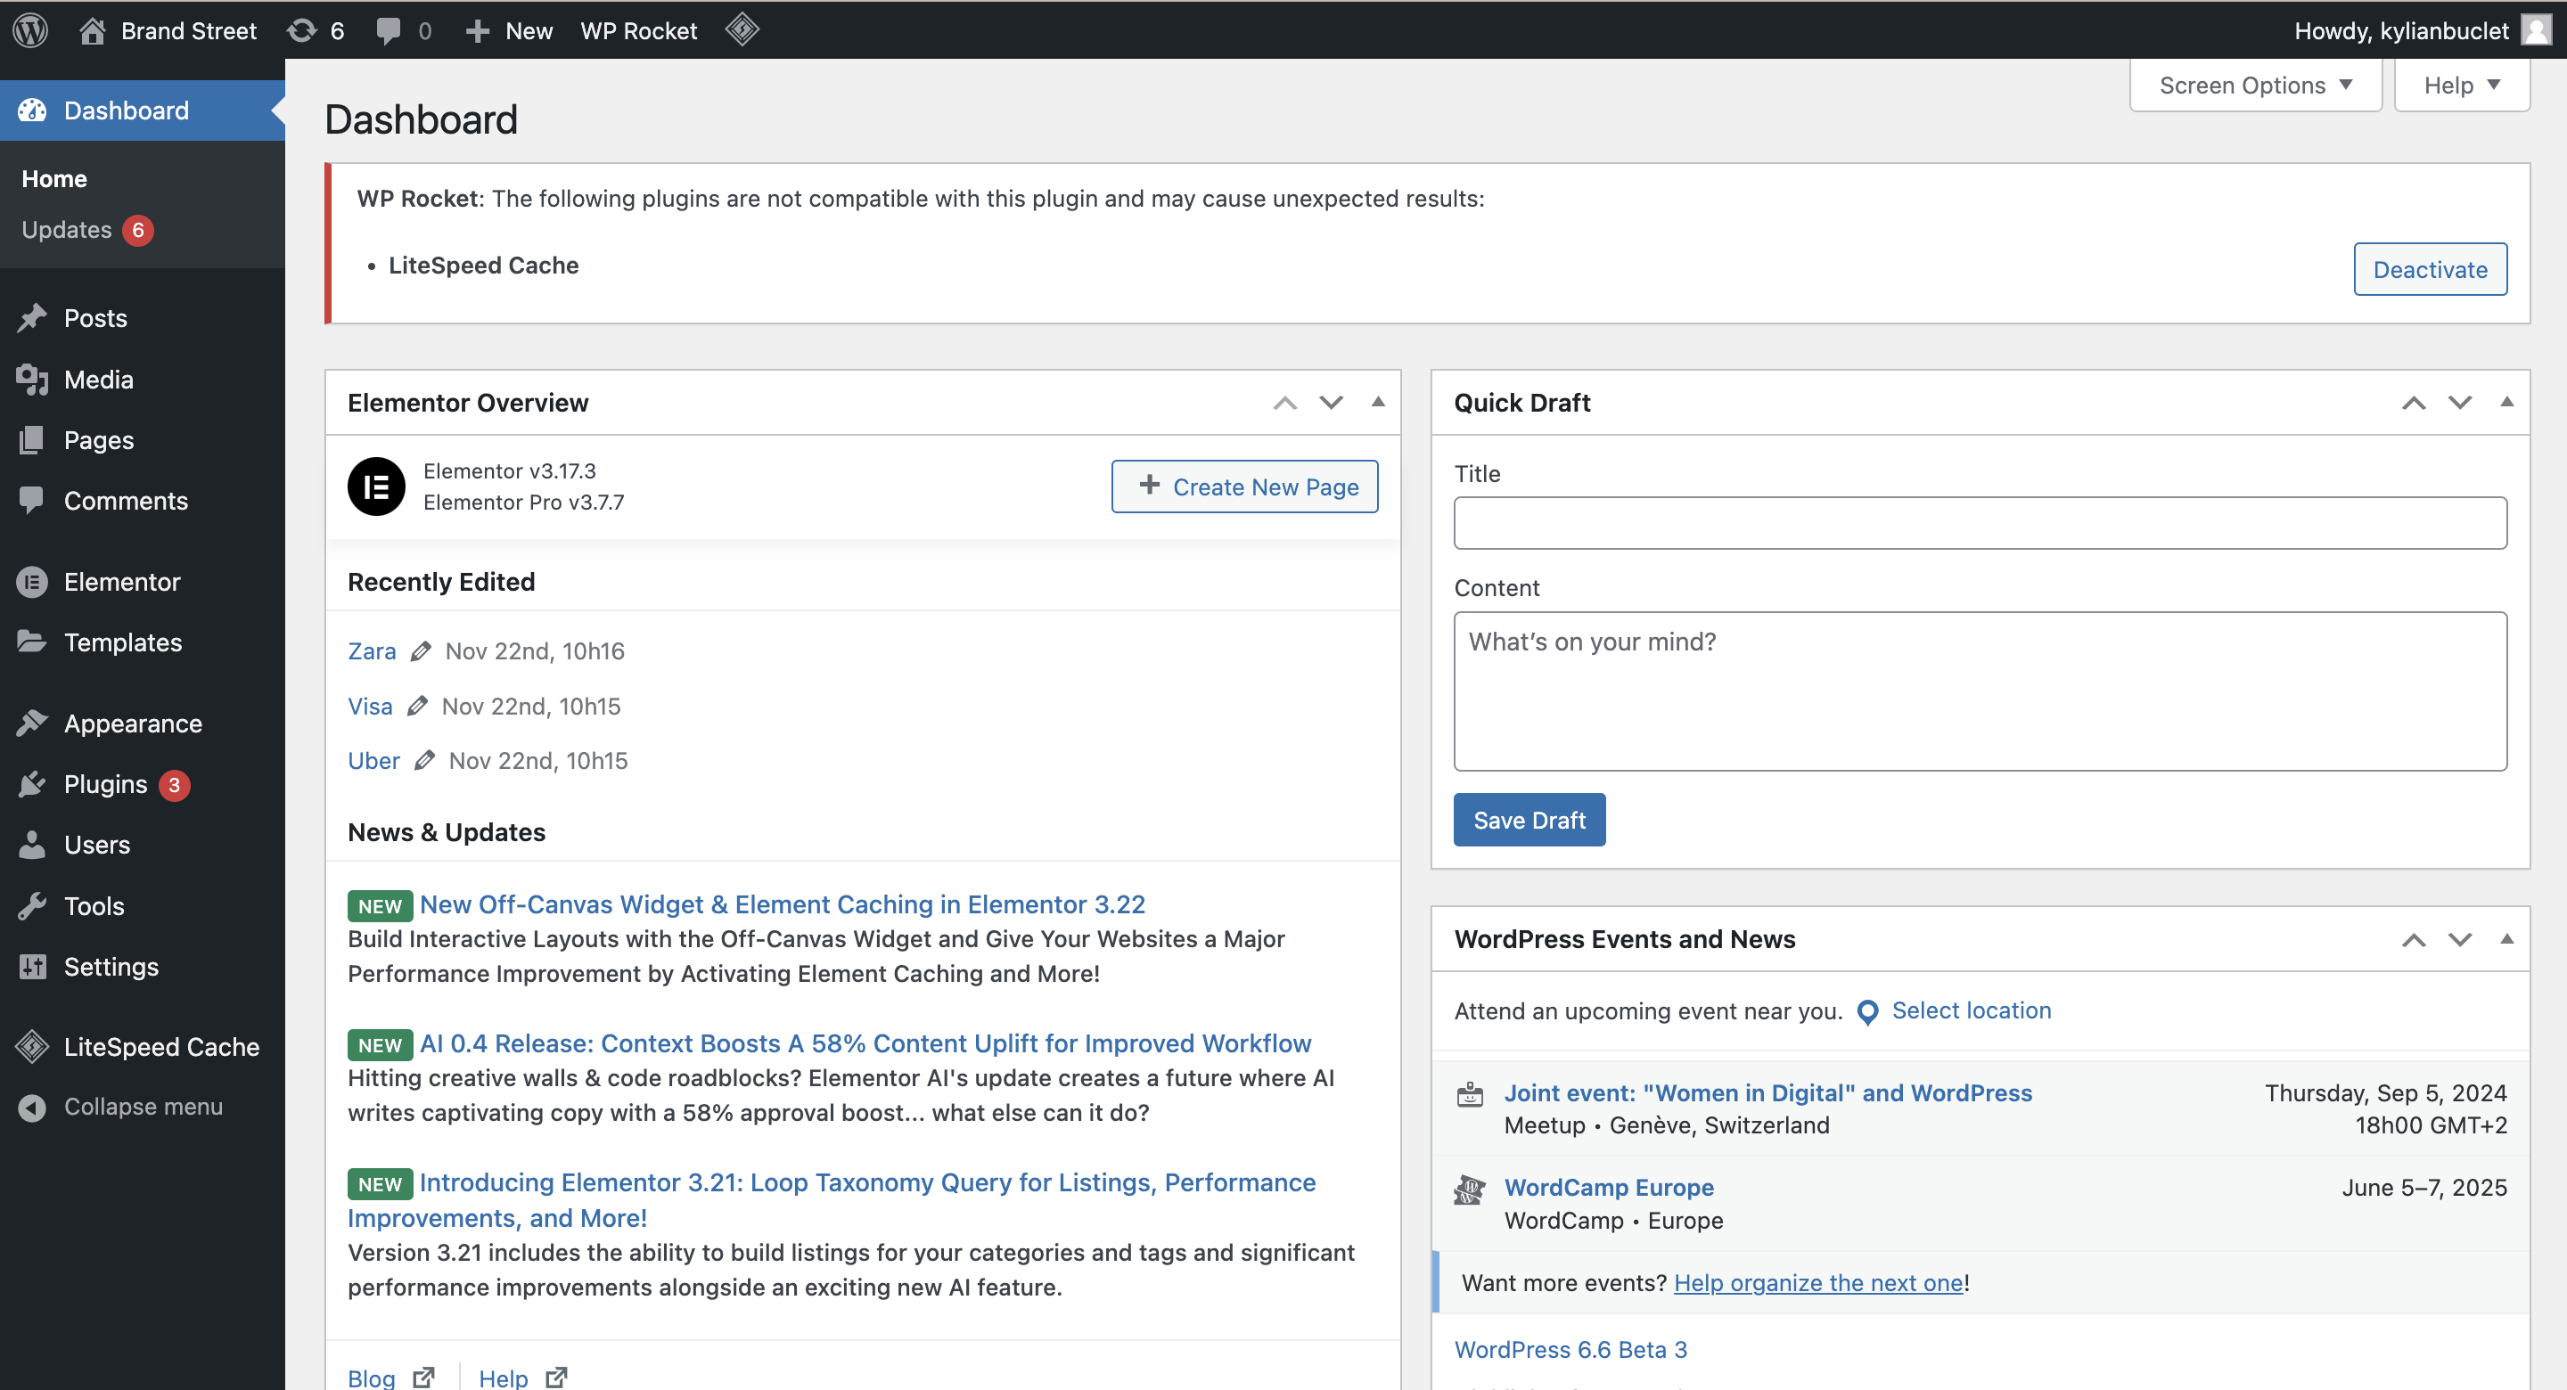The width and height of the screenshot is (2567, 1390).
Task: Click the pencil icon next to Uber
Action: tap(425, 760)
